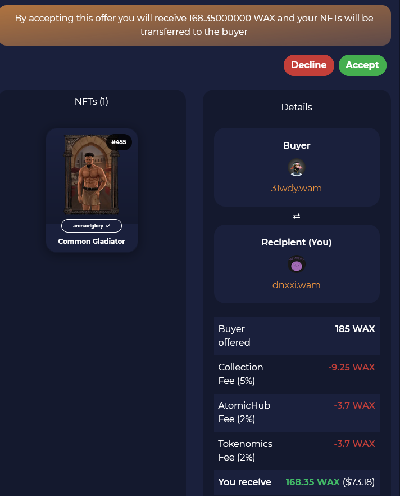Click the orange offer notice banner
400x496 pixels.
194,25
